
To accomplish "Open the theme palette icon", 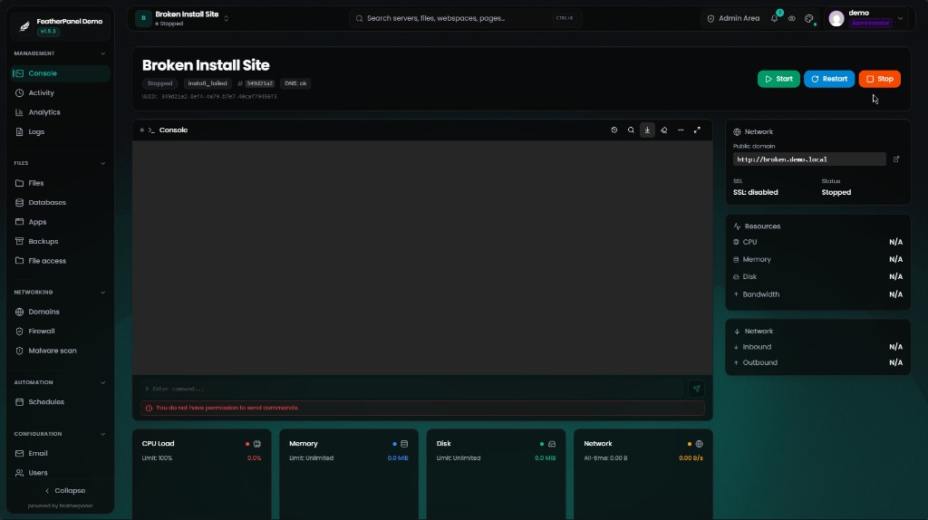I will (x=809, y=18).
